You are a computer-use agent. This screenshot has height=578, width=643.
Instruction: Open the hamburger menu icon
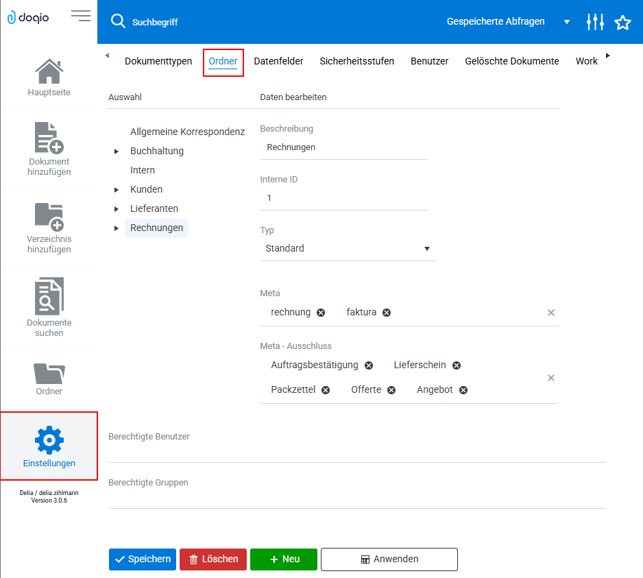pos(81,16)
